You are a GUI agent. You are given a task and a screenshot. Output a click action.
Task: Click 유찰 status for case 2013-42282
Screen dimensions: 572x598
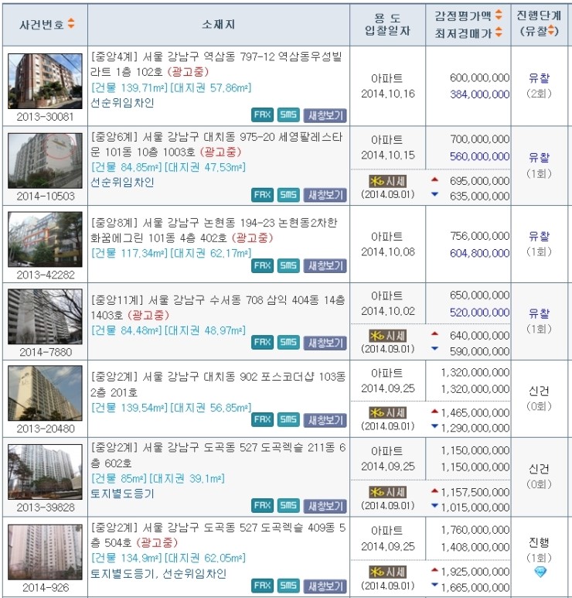pyautogui.click(x=539, y=236)
